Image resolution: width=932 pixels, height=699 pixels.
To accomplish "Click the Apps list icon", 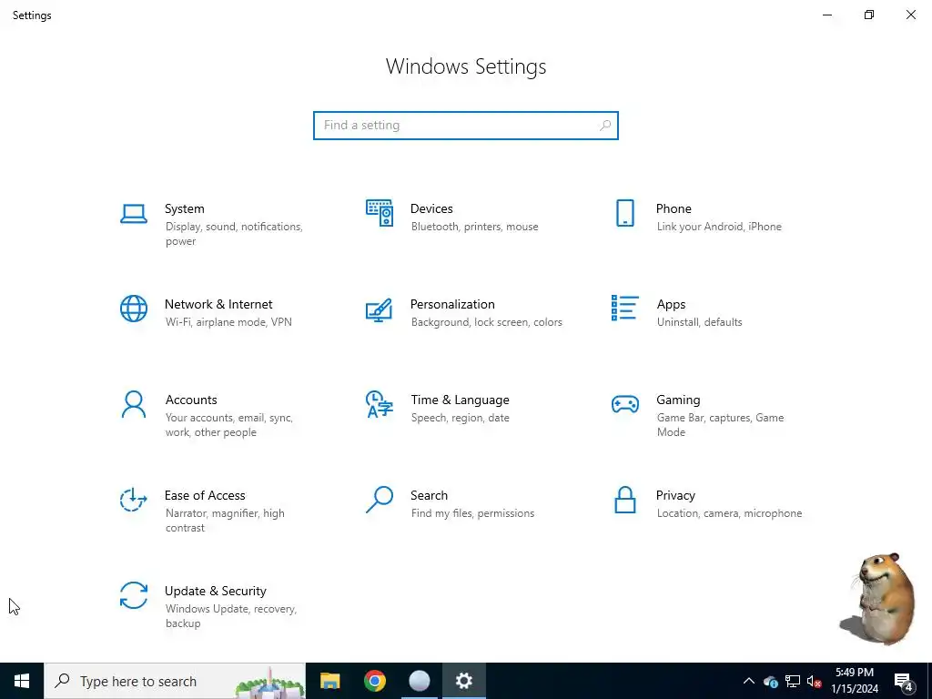I will [624, 308].
